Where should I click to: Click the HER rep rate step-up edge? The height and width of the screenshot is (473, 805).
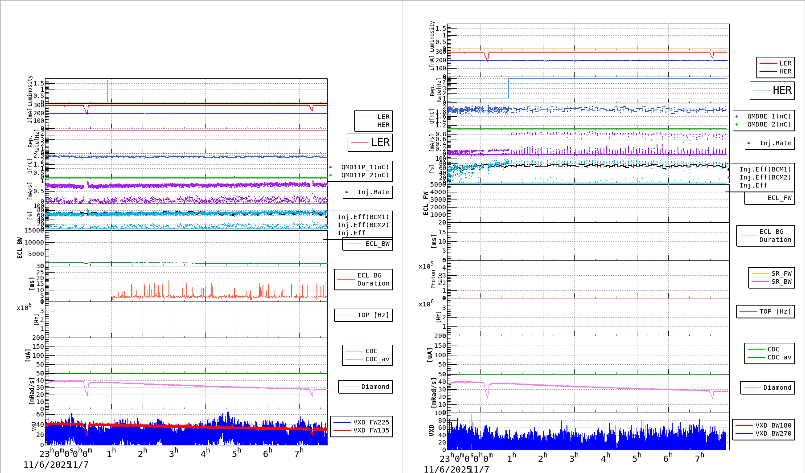(508, 88)
